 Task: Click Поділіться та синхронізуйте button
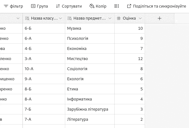(x=156, y=6)
